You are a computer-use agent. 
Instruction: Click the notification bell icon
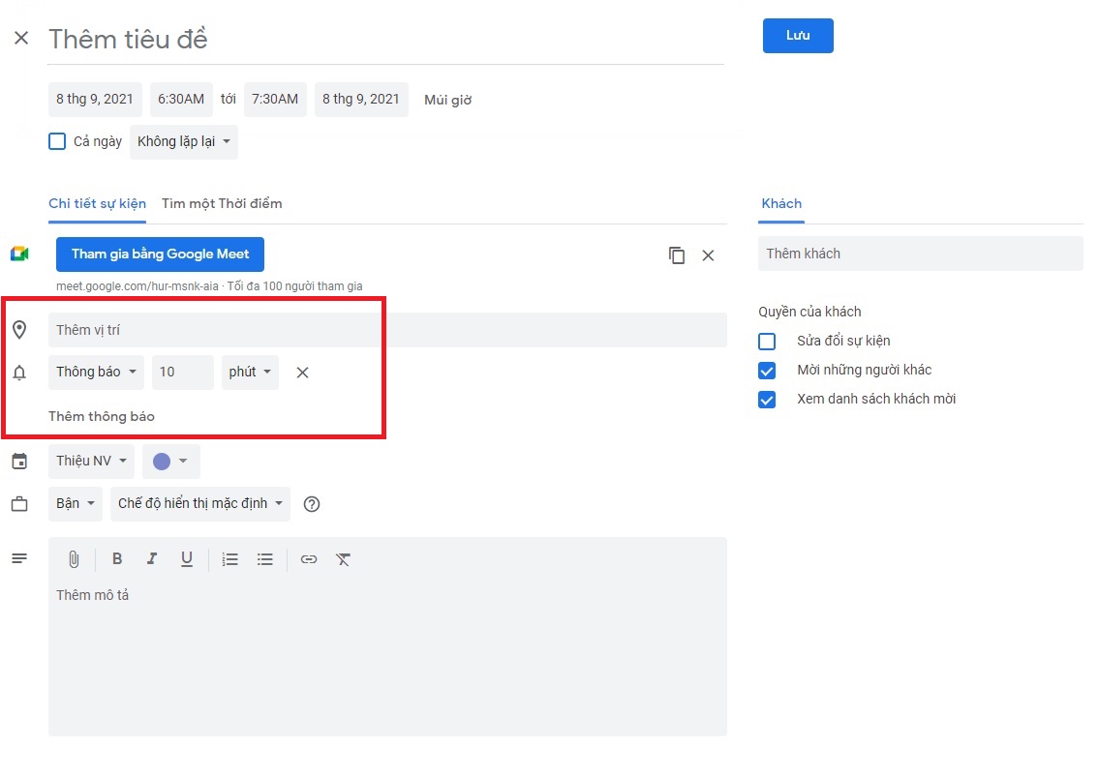19,373
